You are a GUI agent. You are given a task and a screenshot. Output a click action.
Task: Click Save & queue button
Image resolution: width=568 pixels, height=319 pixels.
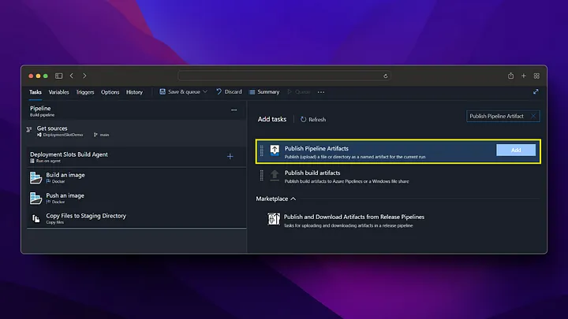point(180,92)
